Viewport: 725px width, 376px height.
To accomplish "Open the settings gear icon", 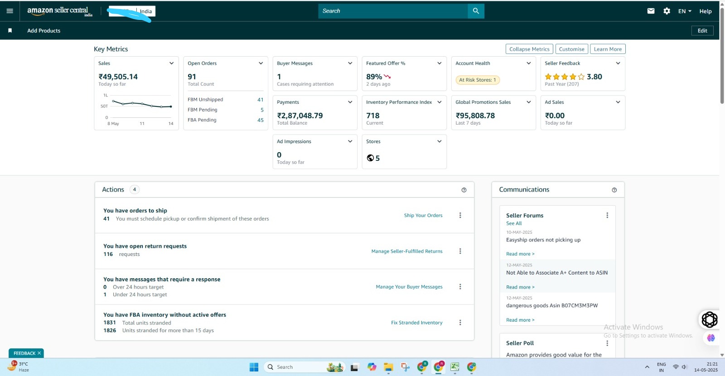I will [x=667, y=11].
